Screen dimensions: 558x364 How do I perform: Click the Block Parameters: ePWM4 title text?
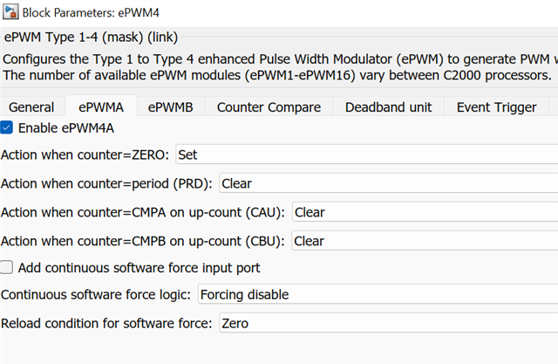[x=91, y=13]
